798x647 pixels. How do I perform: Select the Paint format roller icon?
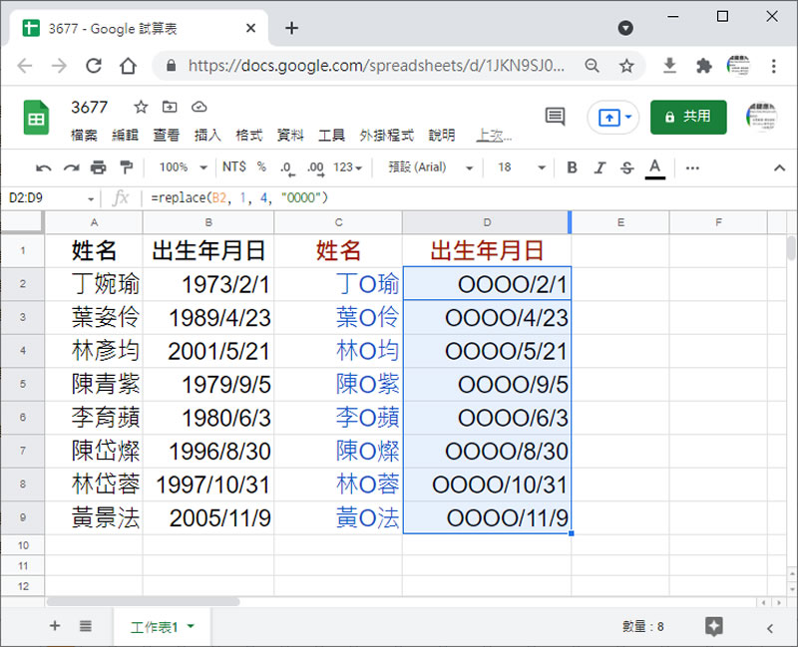(126, 167)
